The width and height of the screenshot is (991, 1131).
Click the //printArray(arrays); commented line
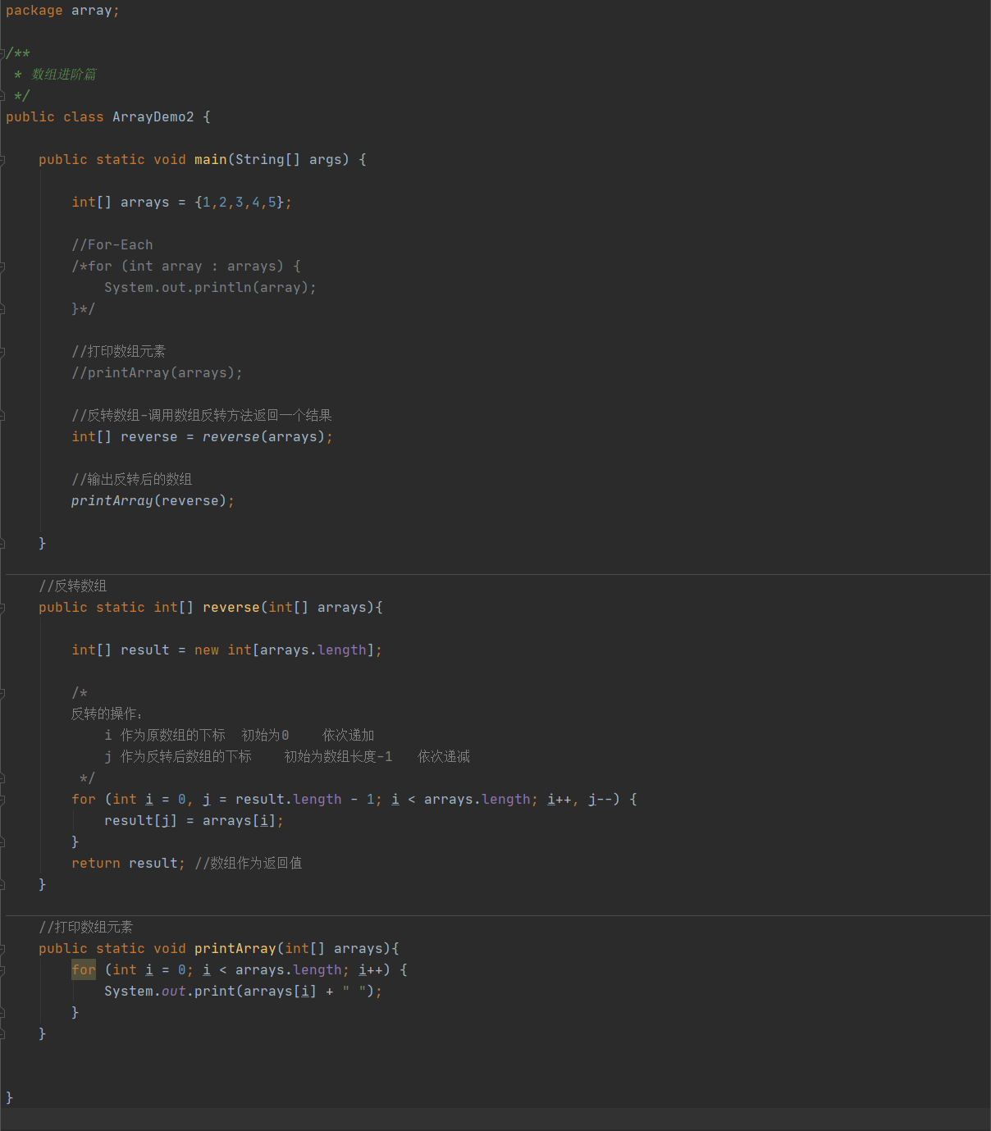pos(158,373)
